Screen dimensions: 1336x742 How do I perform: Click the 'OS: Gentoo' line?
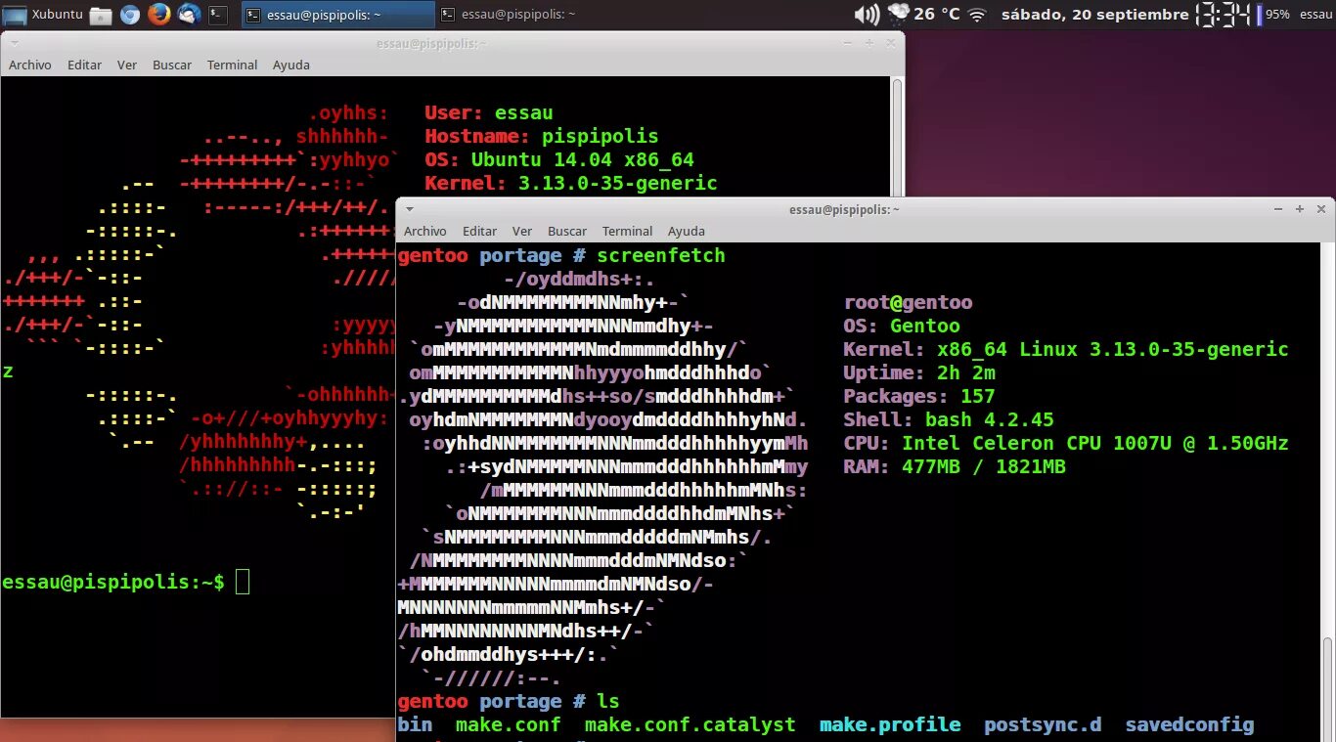[902, 327]
